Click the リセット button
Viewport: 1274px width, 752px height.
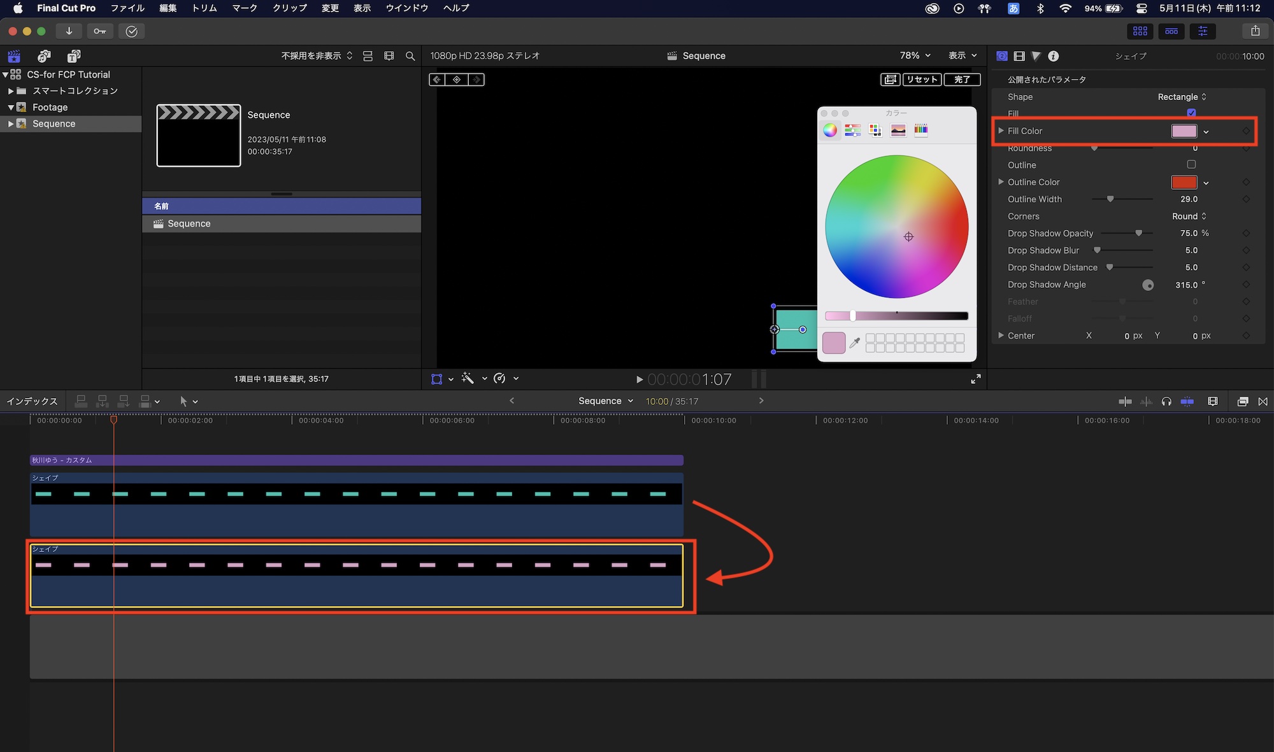click(922, 79)
